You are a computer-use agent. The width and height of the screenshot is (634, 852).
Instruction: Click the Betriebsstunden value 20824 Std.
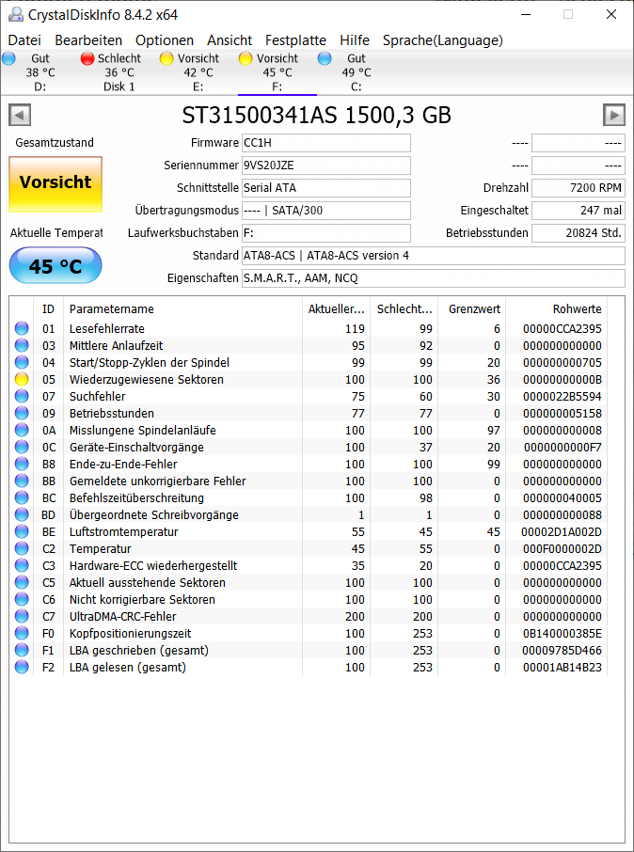[578, 233]
